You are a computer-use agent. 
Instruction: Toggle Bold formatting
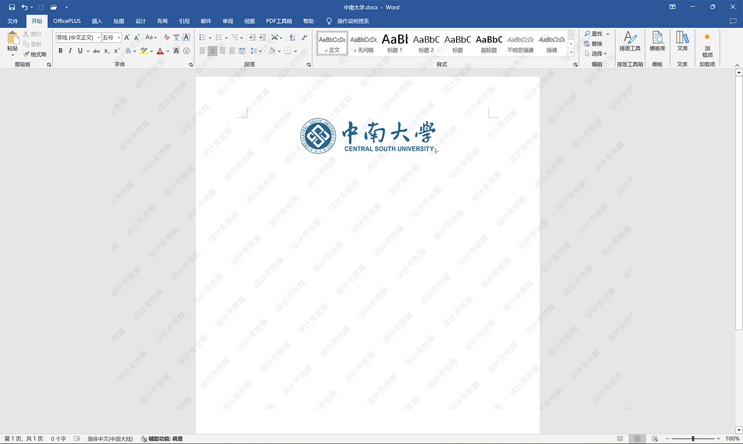pos(60,51)
